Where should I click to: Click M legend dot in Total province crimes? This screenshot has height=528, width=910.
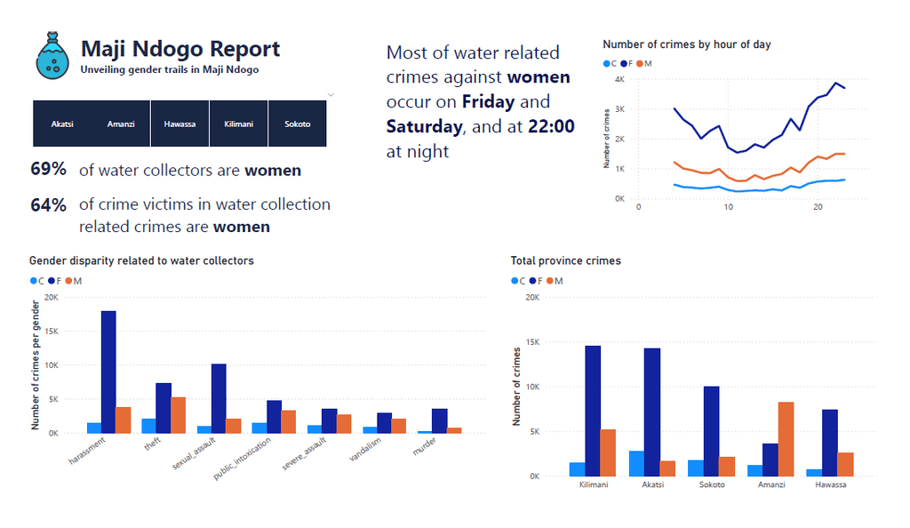click(549, 281)
